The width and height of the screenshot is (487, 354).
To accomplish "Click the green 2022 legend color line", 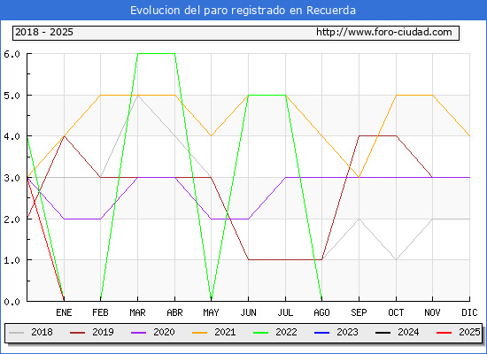I will [x=261, y=333].
